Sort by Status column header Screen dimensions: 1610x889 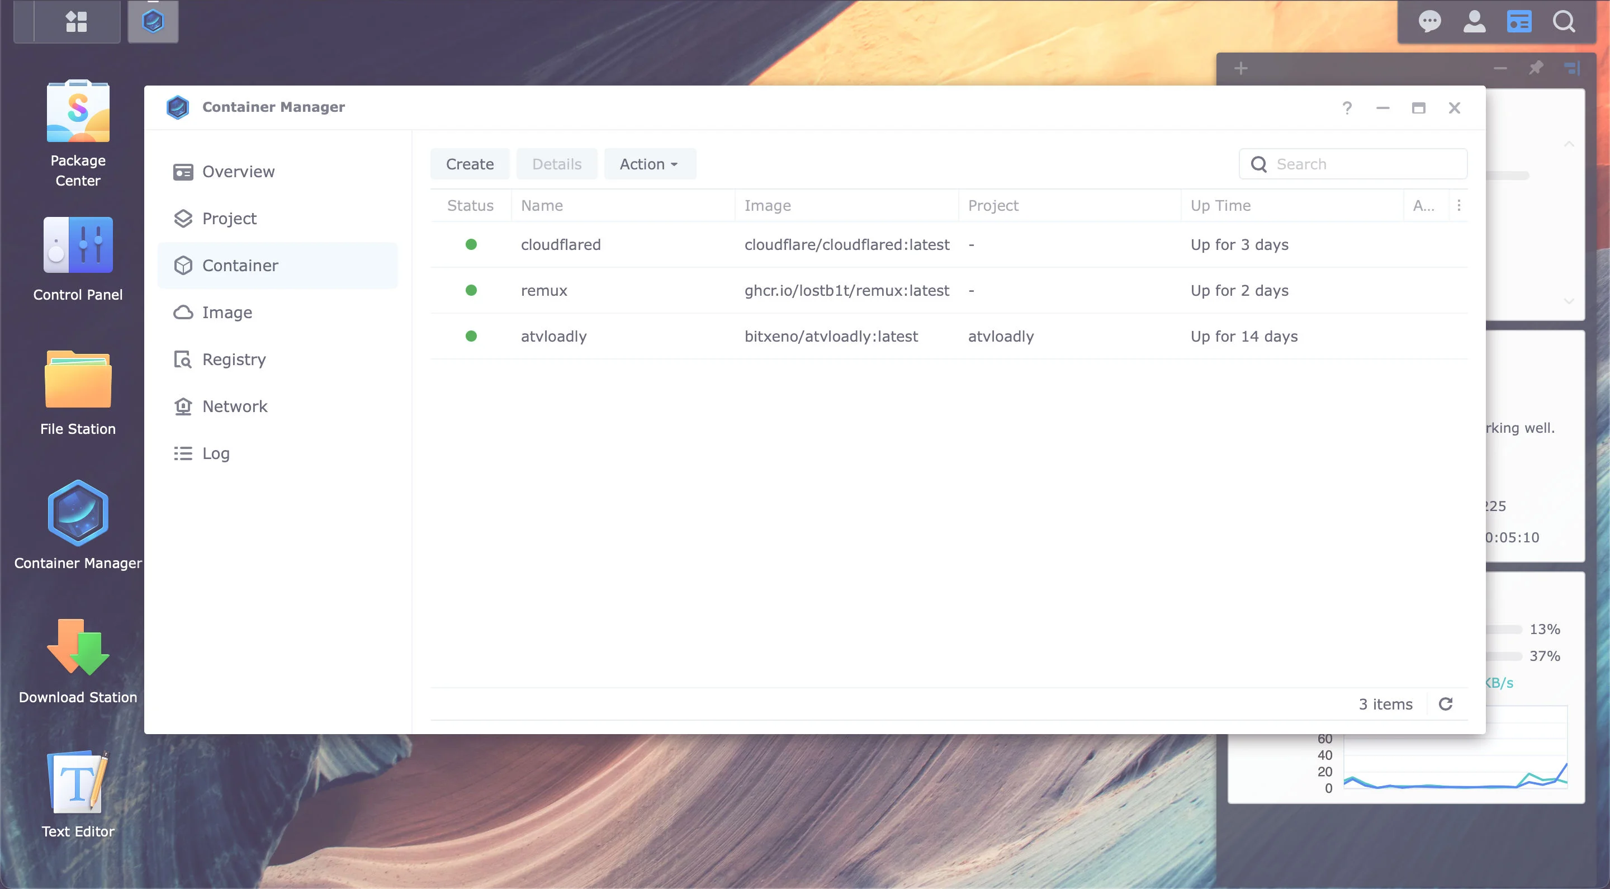pyautogui.click(x=471, y=205)
